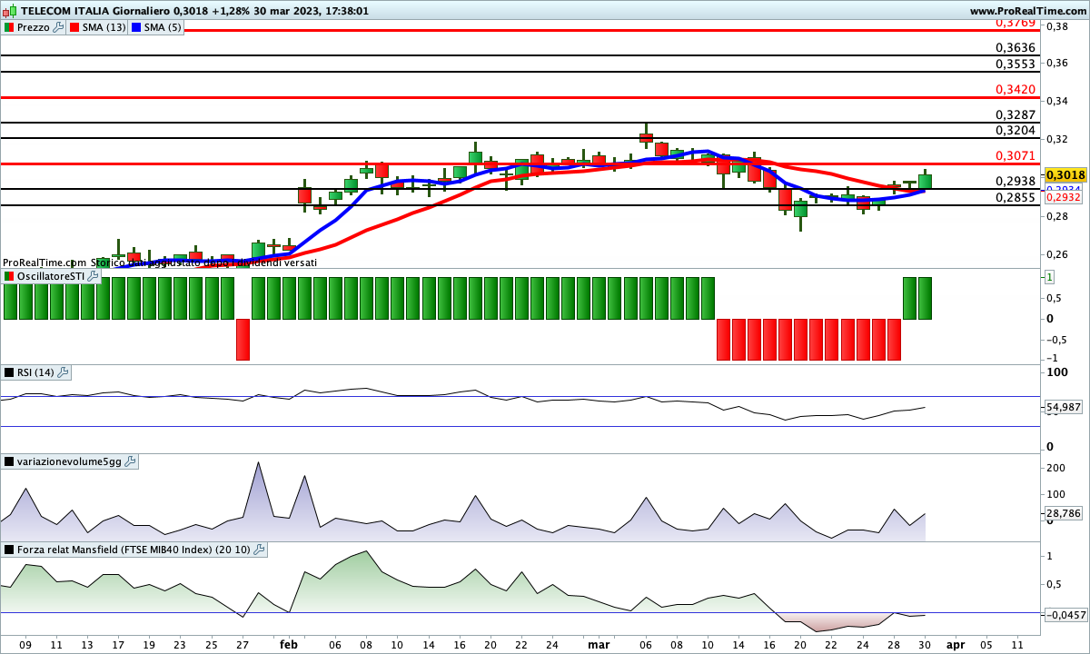Viewport: 1090px width, 654px height.
Task: Click the small green 1 marker on oscillator scale
Action: (1050, 277)
